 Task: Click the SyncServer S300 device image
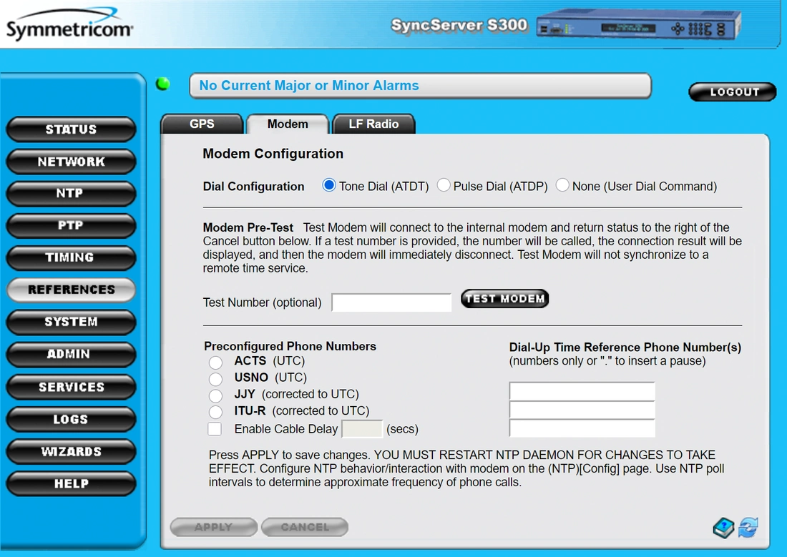point(638,24)
